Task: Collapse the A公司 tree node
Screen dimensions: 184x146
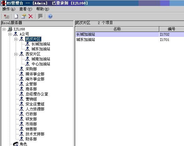Action: [x=10, y=34]
